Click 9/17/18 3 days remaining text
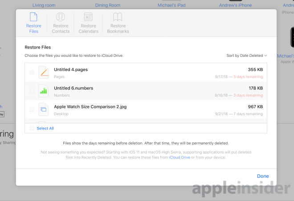Viewport: 294px width, 201px height. [x=239, y=77]
